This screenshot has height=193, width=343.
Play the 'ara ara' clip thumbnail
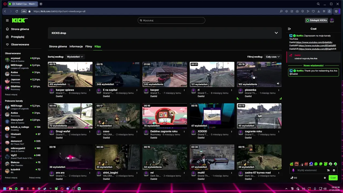coord(70,157)
